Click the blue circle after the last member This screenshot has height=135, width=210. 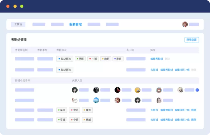pyautogui.click(x=197, y=90)
